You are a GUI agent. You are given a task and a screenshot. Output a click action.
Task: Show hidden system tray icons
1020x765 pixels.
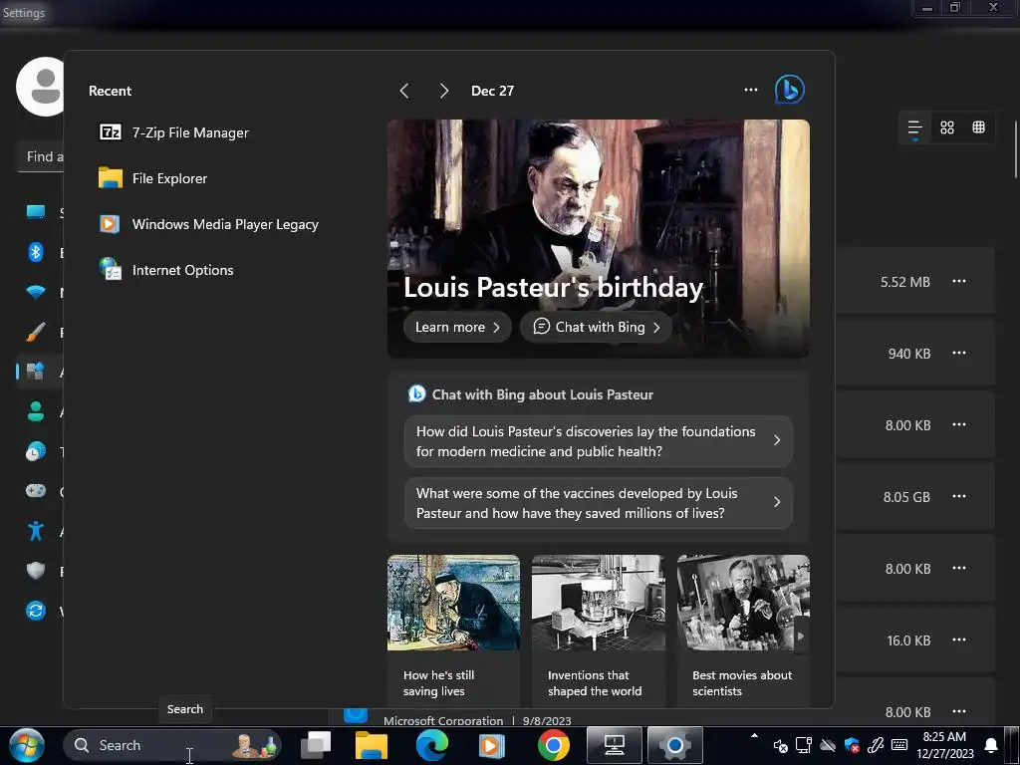[x=755, y=736]
